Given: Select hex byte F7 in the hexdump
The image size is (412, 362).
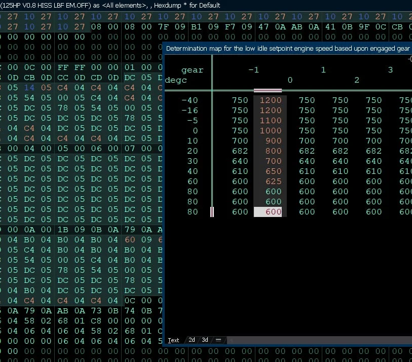Looking at the screenshot, I should (x=230, y=27).
